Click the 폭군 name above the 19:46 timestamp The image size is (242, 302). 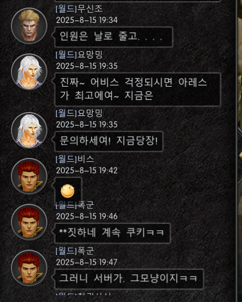coord(86,205)
